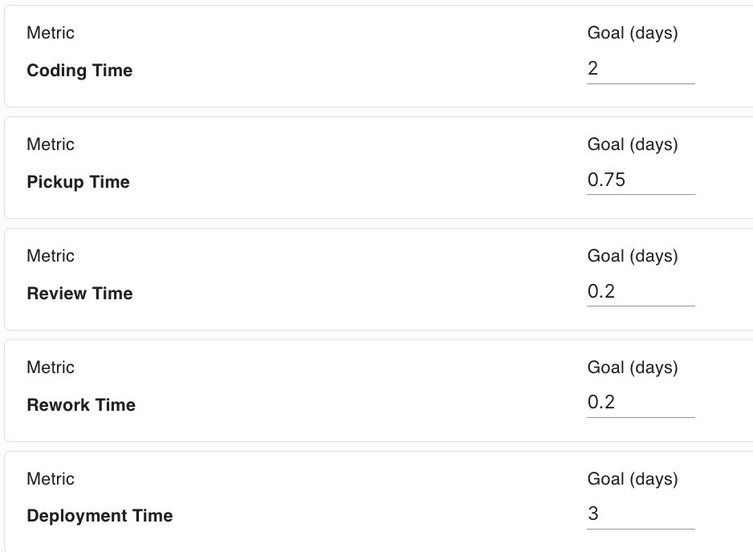Edit the Deployment Time goal field

pos(640,514)
